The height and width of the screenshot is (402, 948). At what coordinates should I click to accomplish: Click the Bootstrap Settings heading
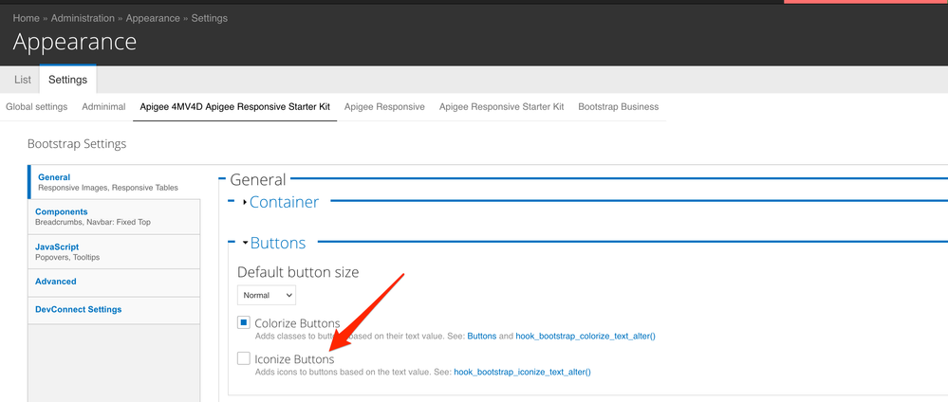77,144
